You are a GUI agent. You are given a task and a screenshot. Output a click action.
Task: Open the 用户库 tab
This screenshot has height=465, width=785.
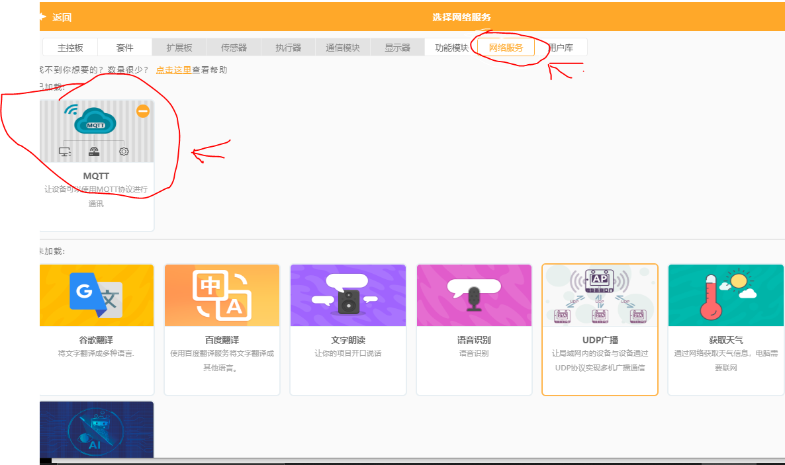561,48
